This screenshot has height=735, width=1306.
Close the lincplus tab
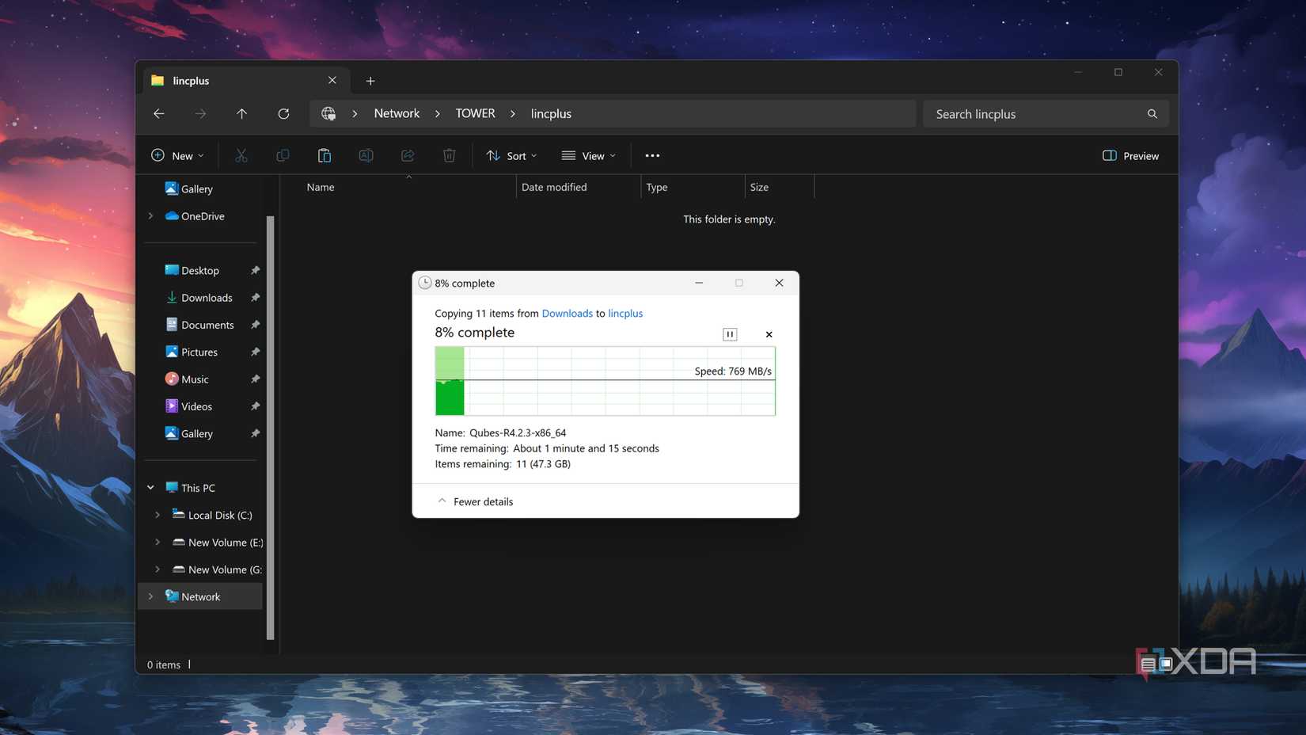[332, 81]
